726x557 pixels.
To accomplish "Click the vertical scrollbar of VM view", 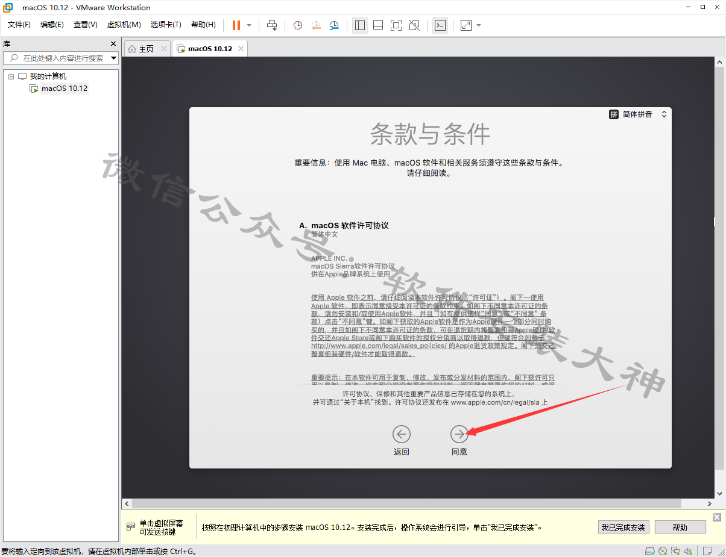I will (719, 268).
